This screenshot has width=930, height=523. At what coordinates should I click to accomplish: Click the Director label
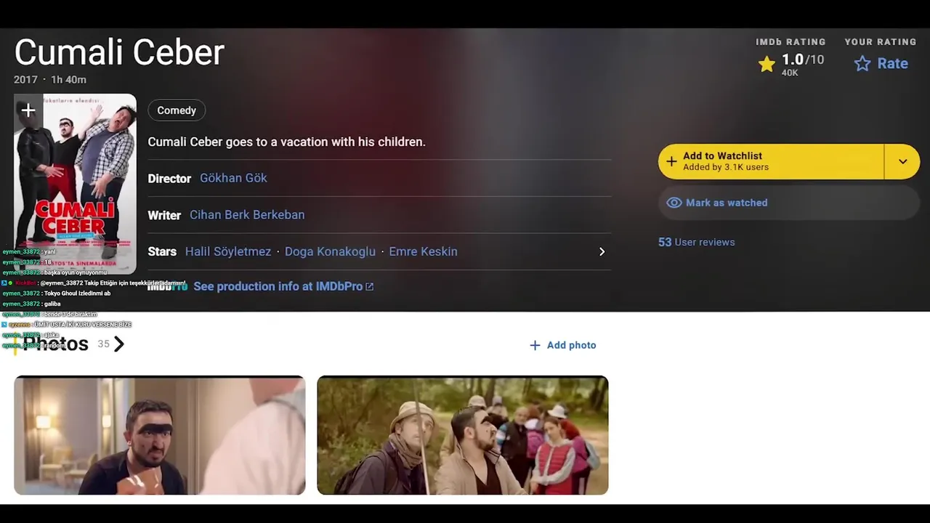click(x=169, y=178)
